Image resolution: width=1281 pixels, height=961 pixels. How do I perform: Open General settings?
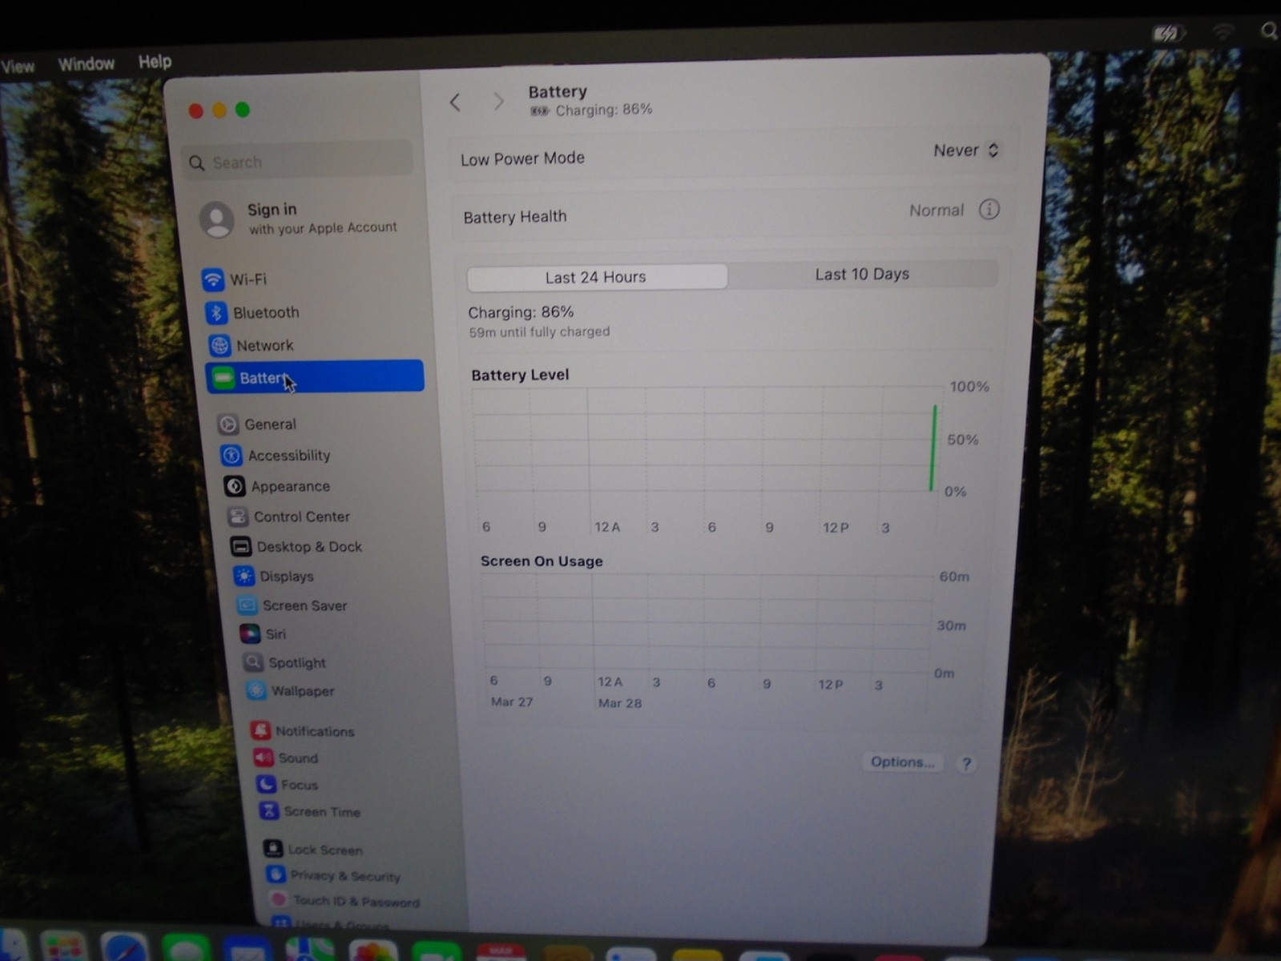pos(257,424)
